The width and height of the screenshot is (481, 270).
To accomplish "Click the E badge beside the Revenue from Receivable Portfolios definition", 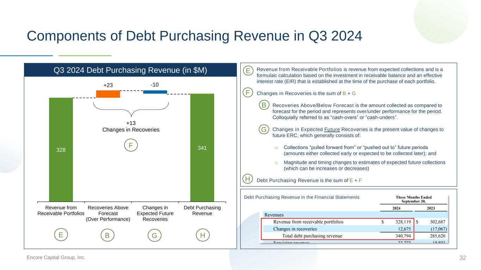I will pos(248,71).
